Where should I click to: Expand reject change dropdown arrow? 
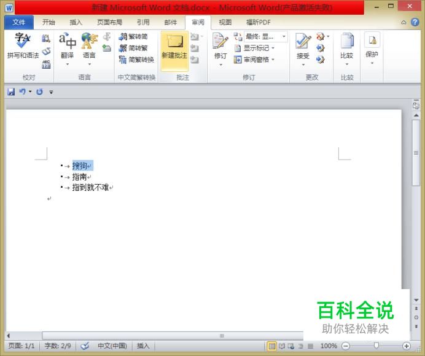pos(328,37)
